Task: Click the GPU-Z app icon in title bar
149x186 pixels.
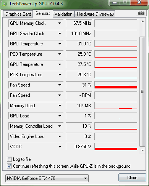Action: 5,4
